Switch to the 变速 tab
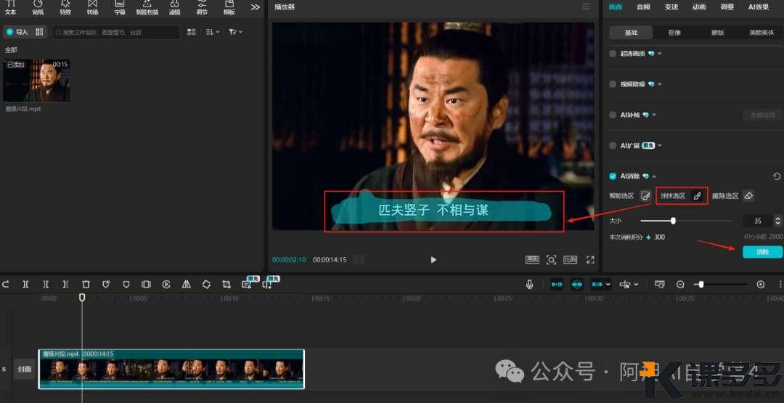784x403 pixels. (x=671, y=7)
